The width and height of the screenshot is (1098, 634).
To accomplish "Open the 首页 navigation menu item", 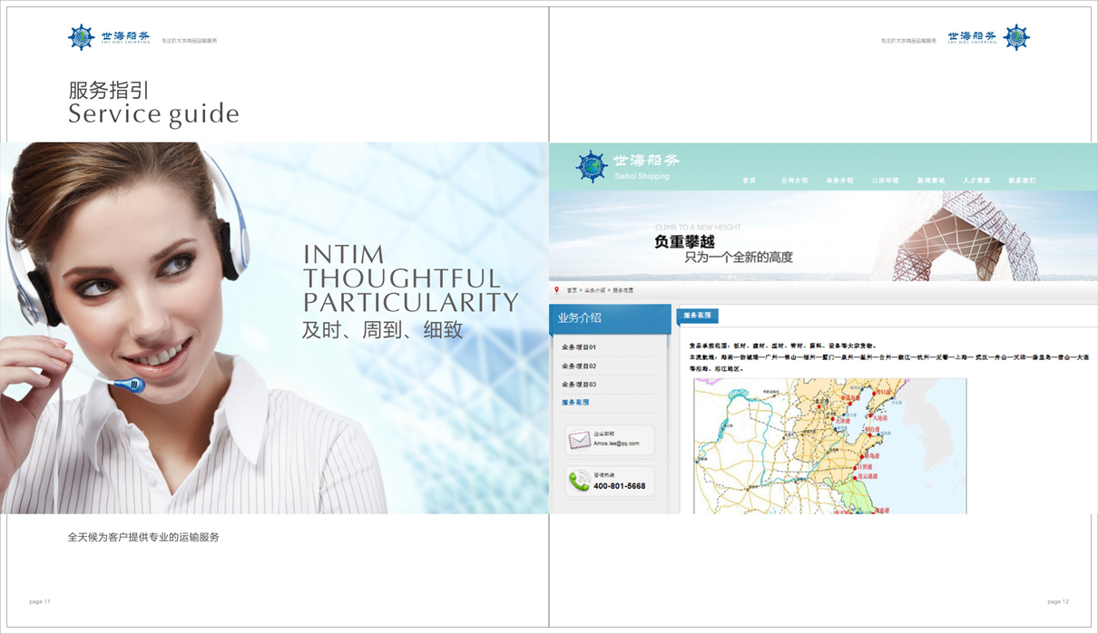I will 750,180.
